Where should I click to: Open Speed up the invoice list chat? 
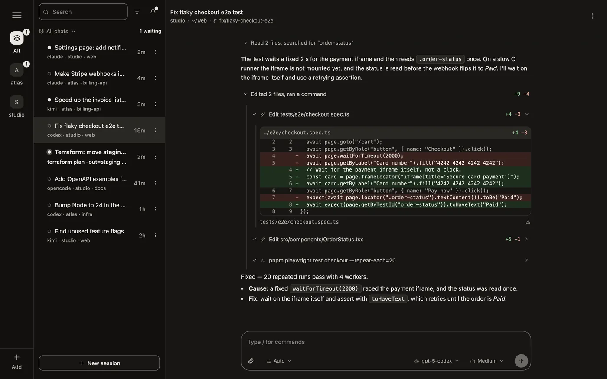tap(99, 104)
